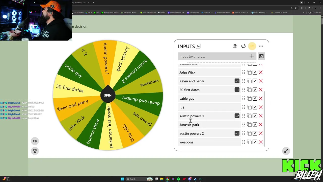This screenshot has width=323, height=182.
Task: Open the three-dots more options menu
Action: [261, 46]
